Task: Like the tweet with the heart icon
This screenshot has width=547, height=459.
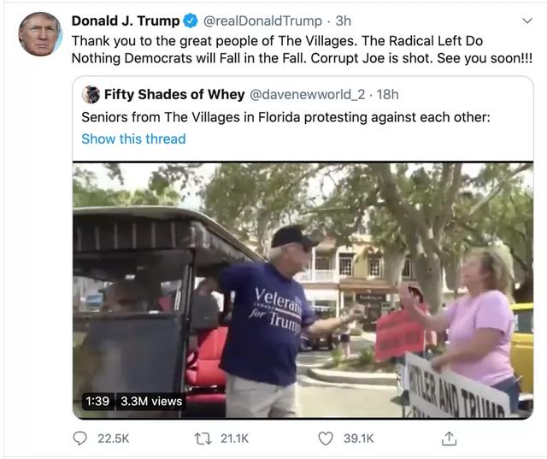Action: pyautogui.click(x=325, y=438)
